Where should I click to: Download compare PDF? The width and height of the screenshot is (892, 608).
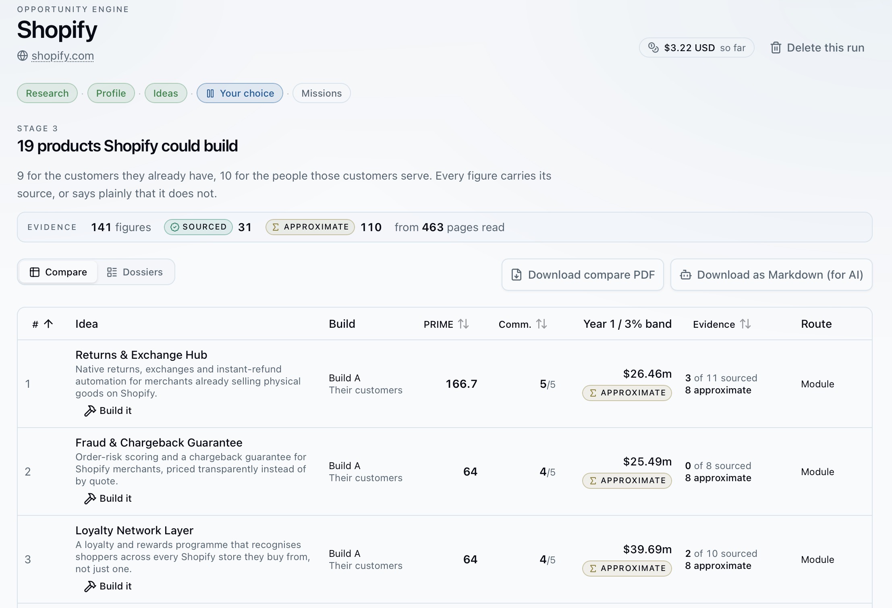tap(583, 275)
